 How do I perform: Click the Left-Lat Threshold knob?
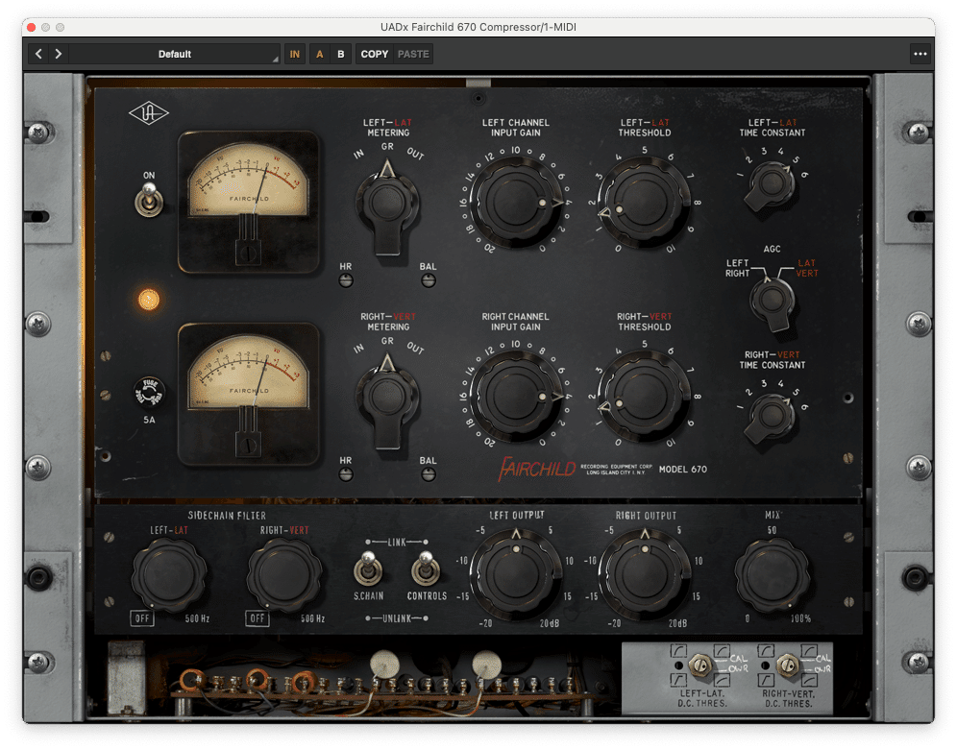pyautogui.click(x=645, y=202)
